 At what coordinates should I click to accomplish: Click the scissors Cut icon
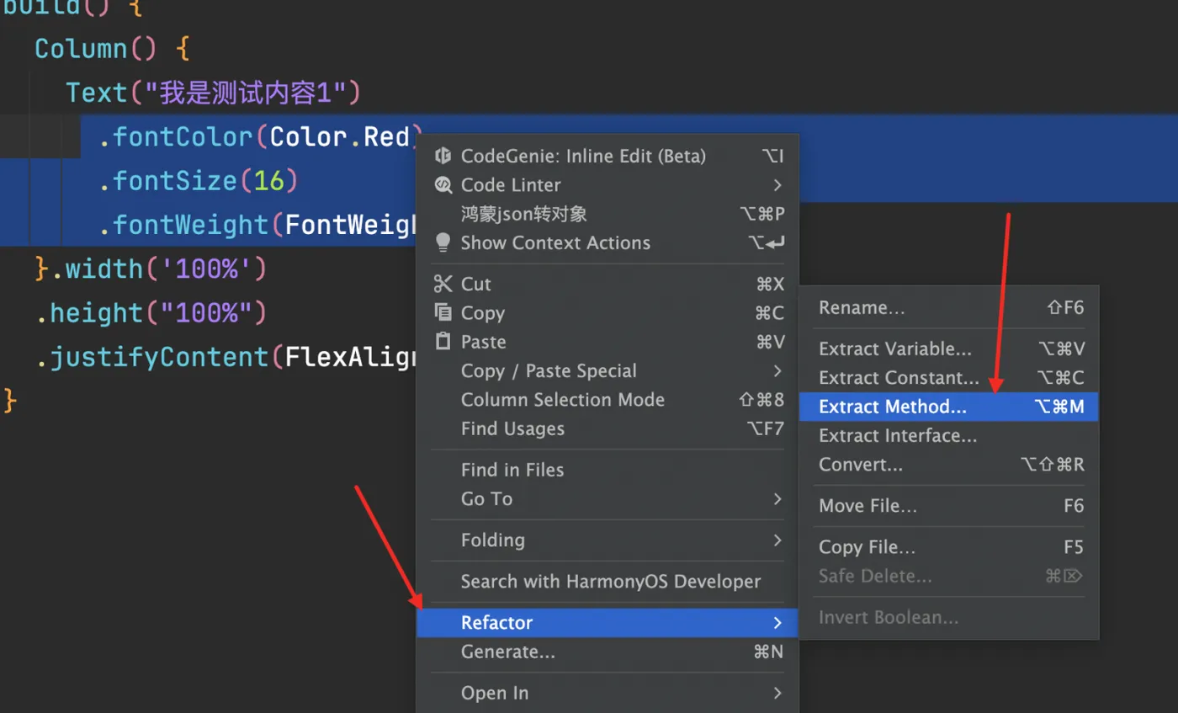[x=443, y=284]
